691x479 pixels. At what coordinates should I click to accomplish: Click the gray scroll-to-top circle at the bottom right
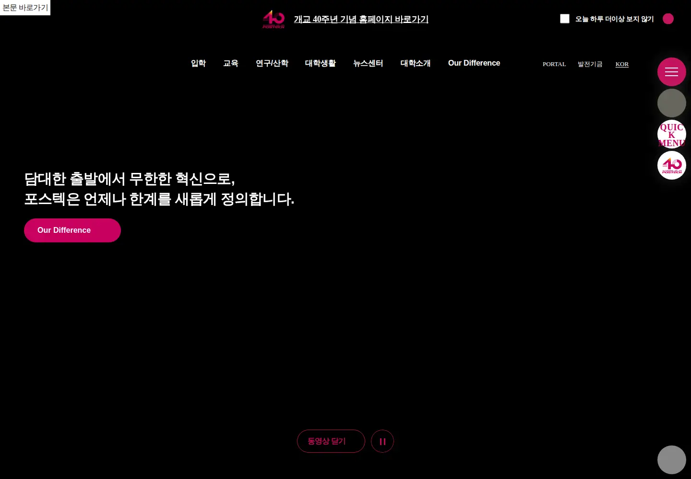pos(671,460)
